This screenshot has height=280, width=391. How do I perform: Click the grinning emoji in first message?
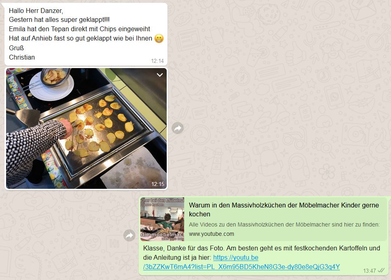pos(159,38)
